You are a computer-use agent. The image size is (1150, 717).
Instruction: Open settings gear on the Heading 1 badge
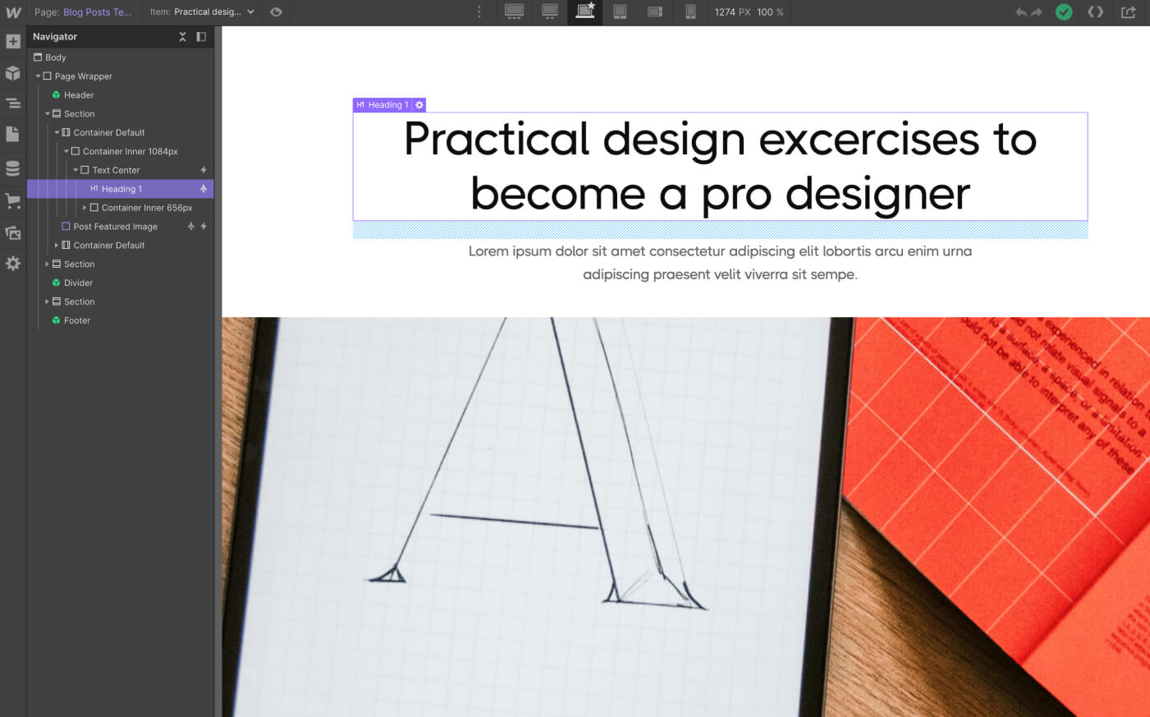[419, 104]
